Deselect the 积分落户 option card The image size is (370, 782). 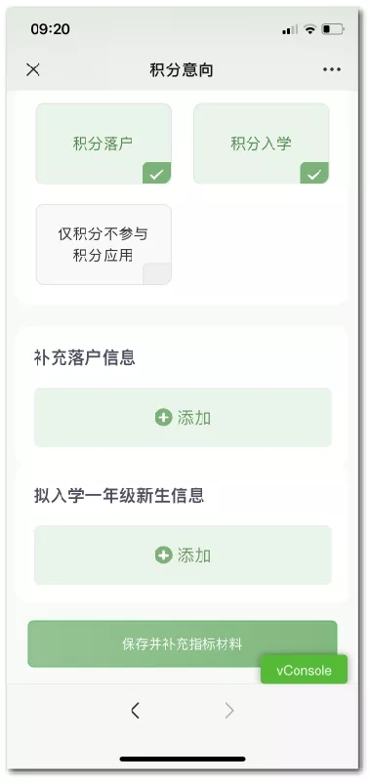click(103, 144)
